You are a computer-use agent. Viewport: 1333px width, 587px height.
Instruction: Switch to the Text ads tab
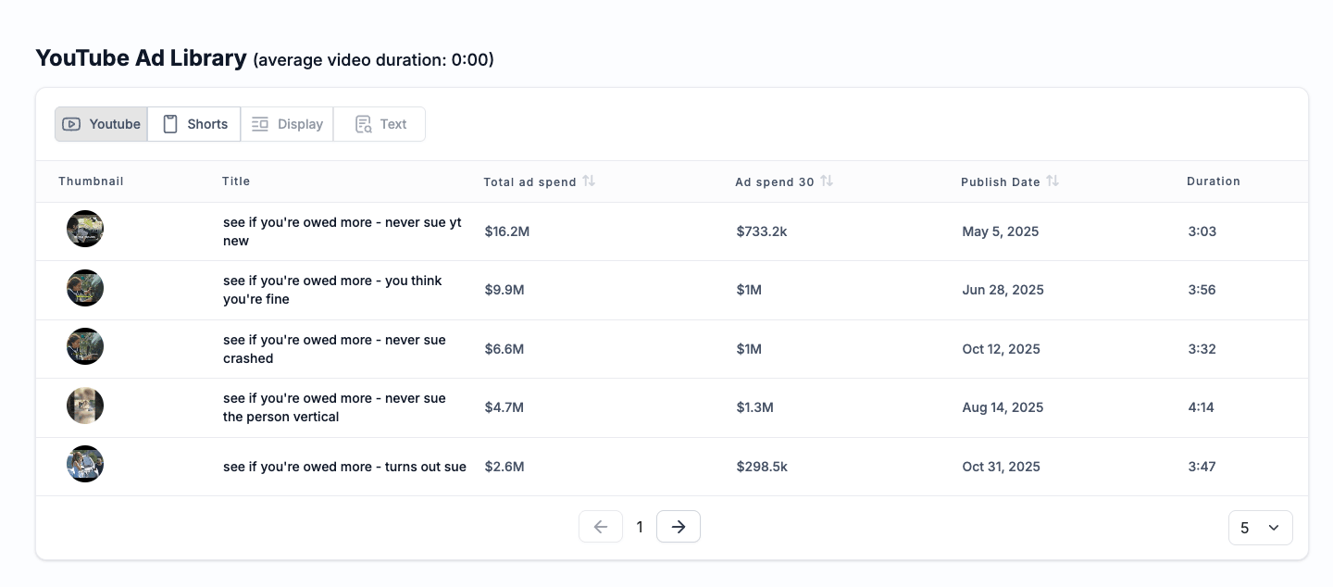tap(380, 124)
